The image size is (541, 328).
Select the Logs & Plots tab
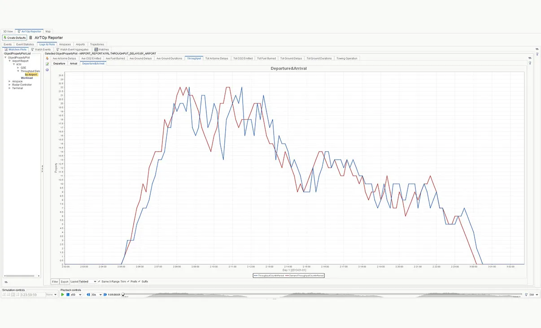click(47, 44)
